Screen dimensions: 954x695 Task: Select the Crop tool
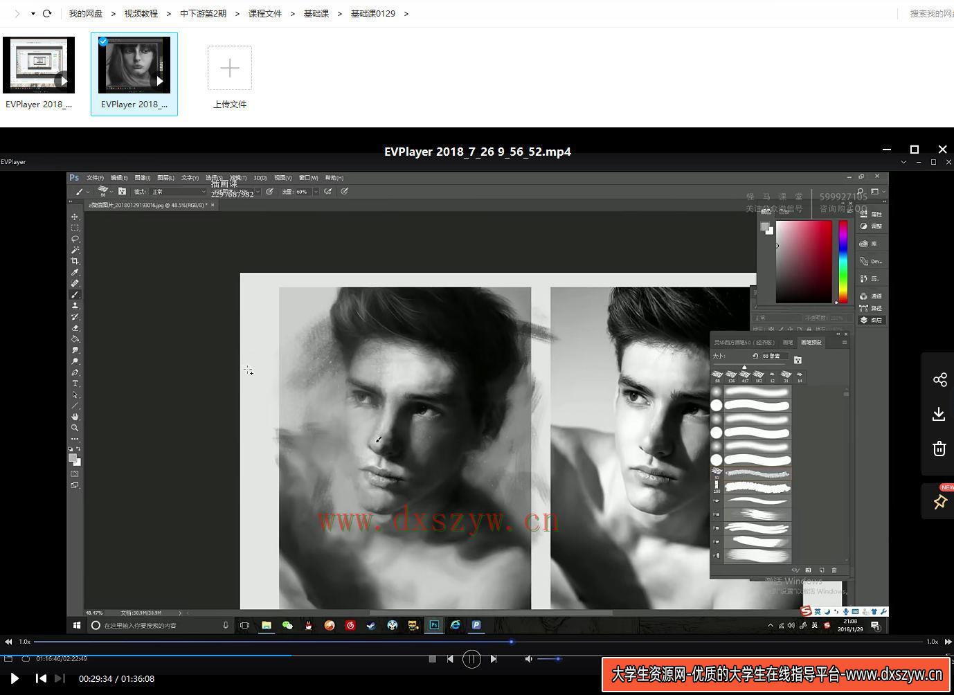point(75,261)
